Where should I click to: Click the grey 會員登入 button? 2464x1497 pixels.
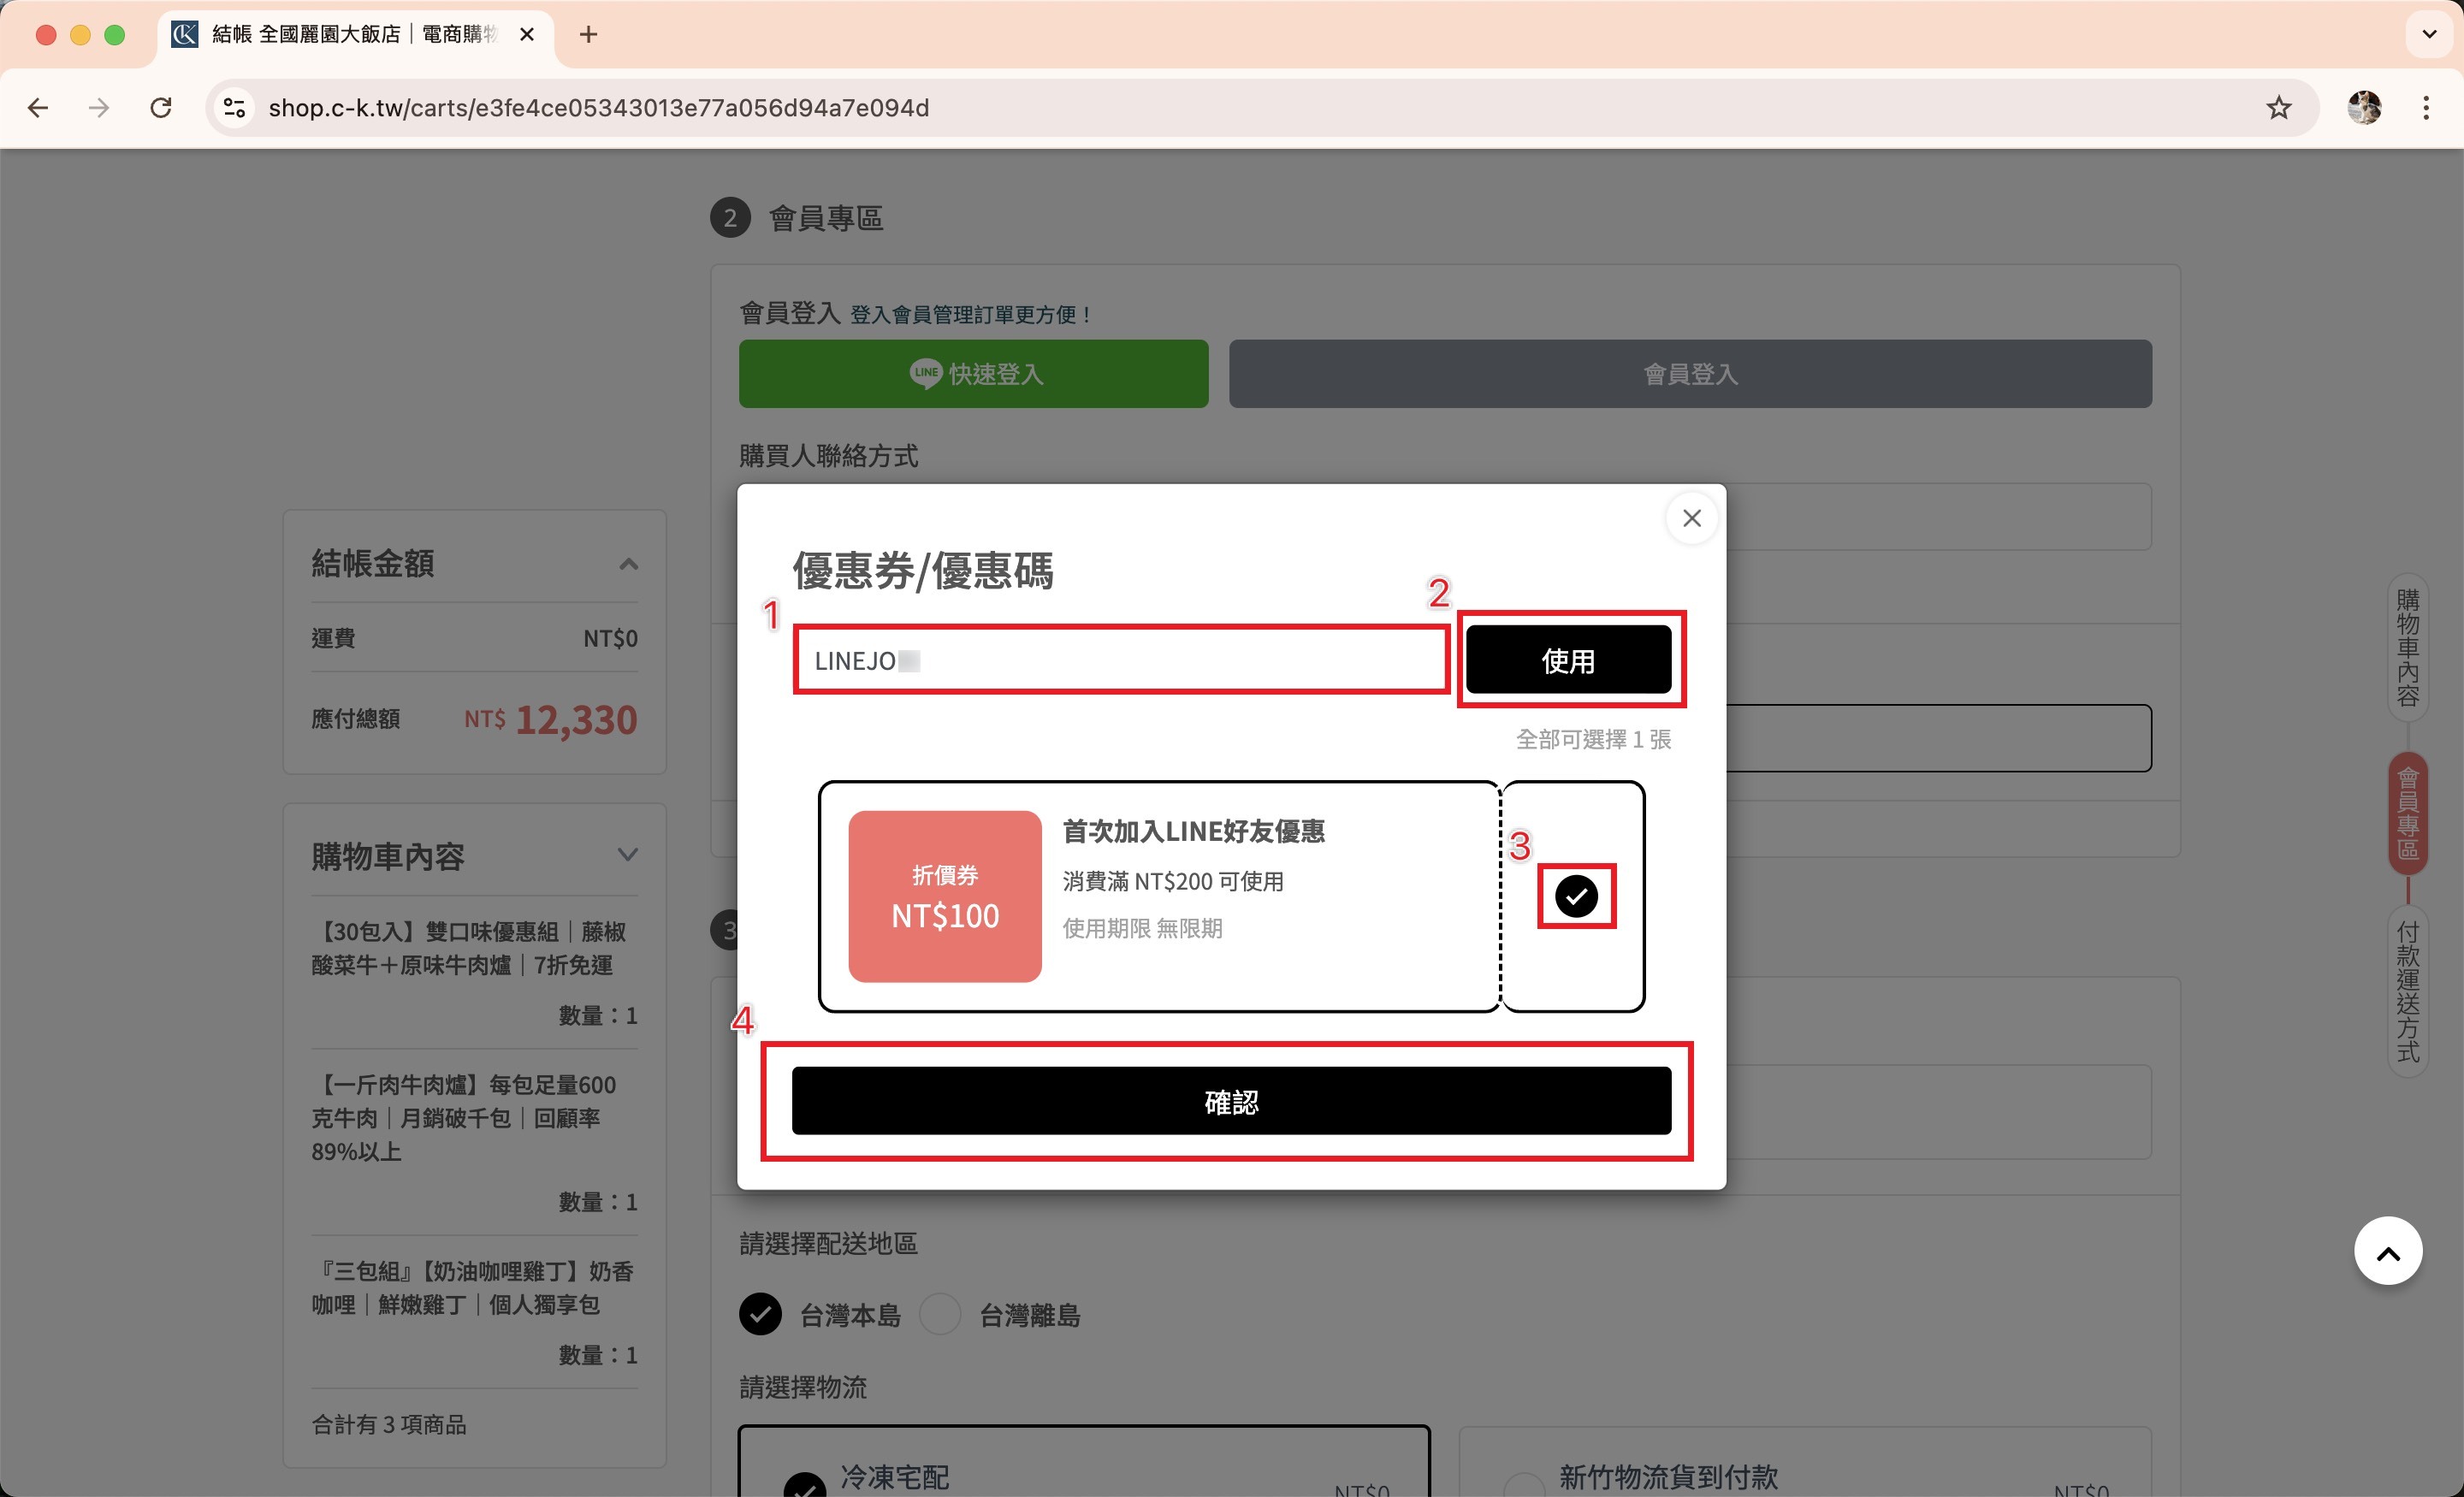(1690, 374)
